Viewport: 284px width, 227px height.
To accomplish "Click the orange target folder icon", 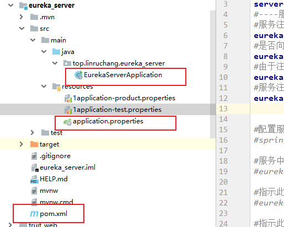I will [x=34, y=144].
